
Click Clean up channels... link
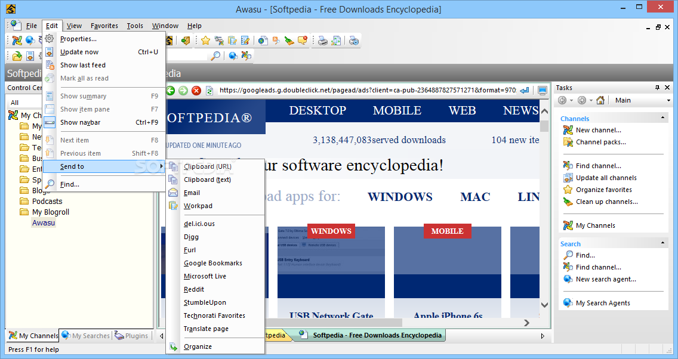(606, 202)
